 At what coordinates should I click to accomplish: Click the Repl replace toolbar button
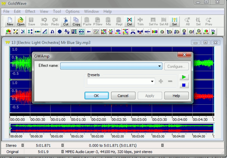click(119, 21)
